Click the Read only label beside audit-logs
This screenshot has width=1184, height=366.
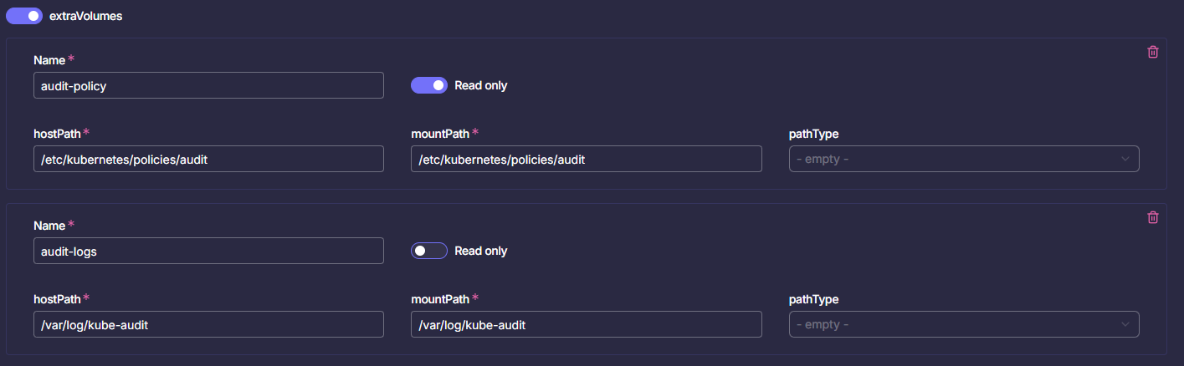[481, 251]
